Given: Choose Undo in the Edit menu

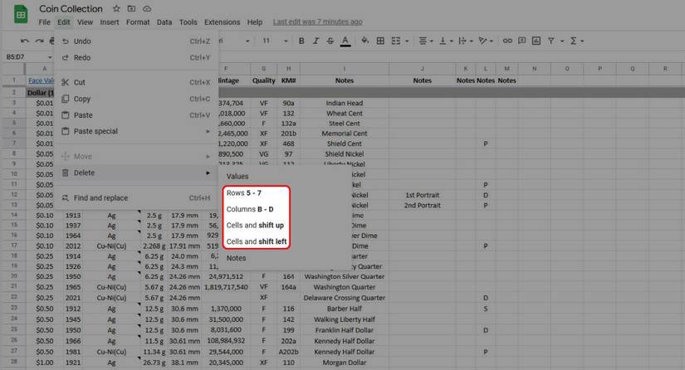Looking at the screenshot, I should click(x=136, y=41).
